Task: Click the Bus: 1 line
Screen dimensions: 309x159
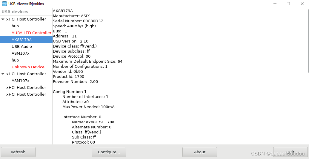Action: tap(60, 31)
